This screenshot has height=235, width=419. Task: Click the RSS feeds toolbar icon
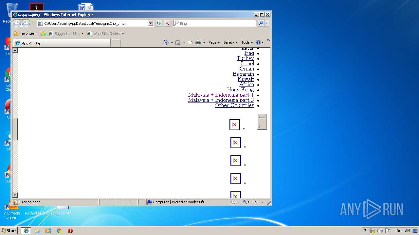coord(178,42)
